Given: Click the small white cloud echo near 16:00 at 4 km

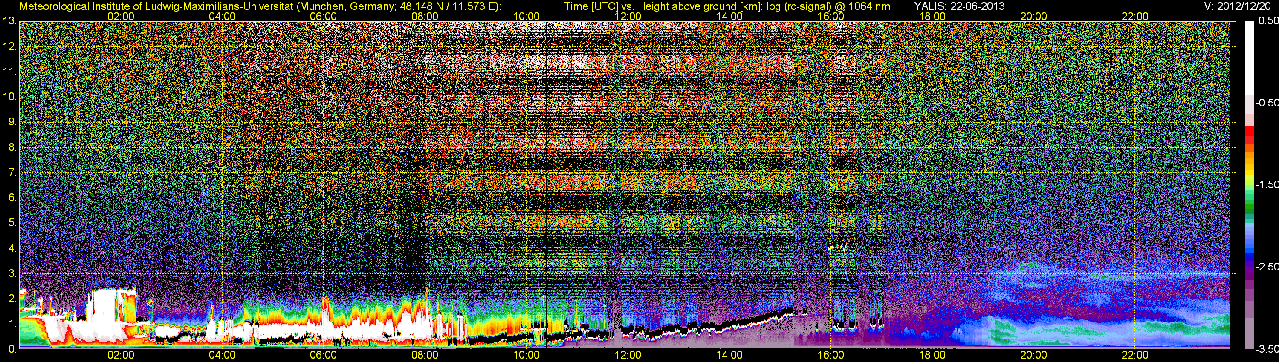Looking at the screenshot, I should coord(837,247).
